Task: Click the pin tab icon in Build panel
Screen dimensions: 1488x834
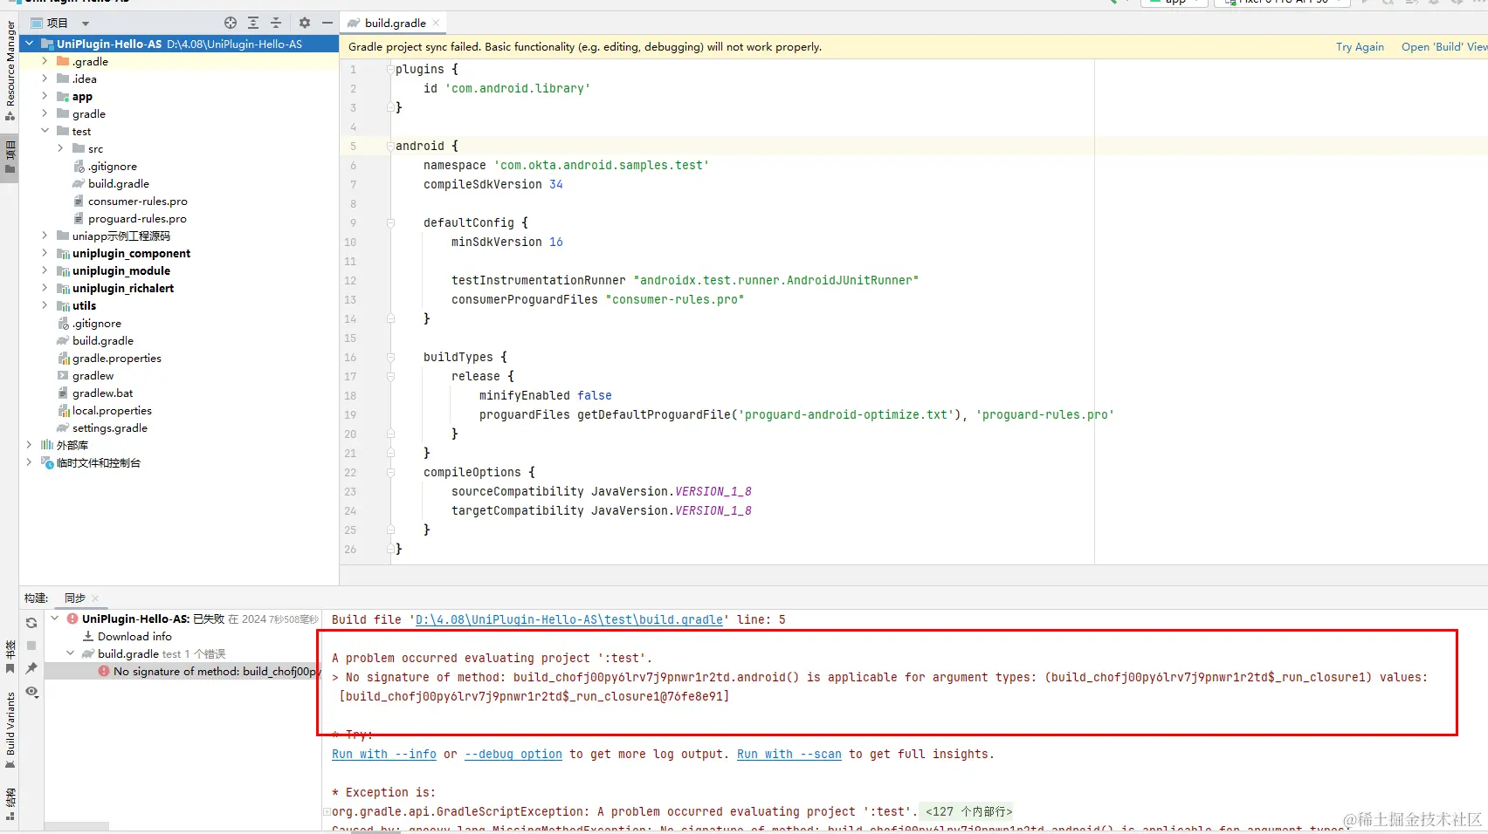Action: click(x=31, y=668)
